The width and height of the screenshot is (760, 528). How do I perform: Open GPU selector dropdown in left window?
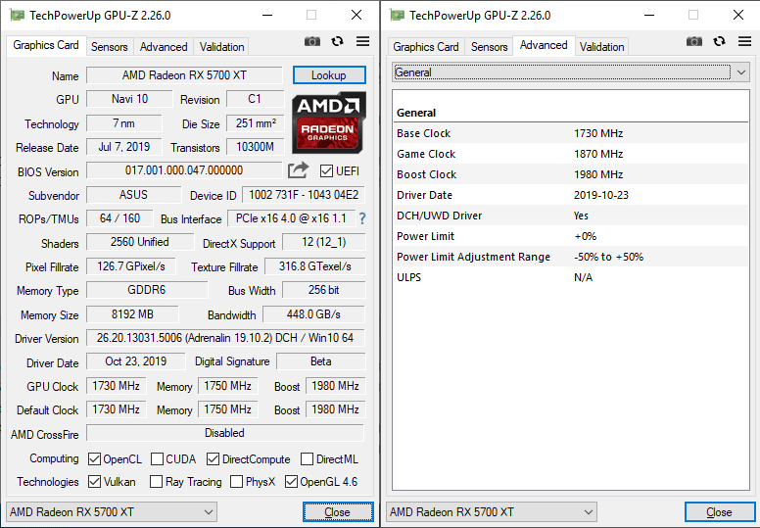coord(112,512)
